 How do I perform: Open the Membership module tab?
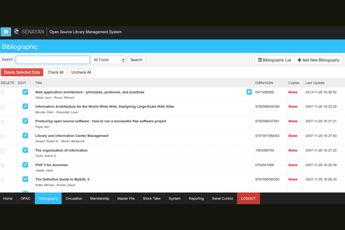99,198
